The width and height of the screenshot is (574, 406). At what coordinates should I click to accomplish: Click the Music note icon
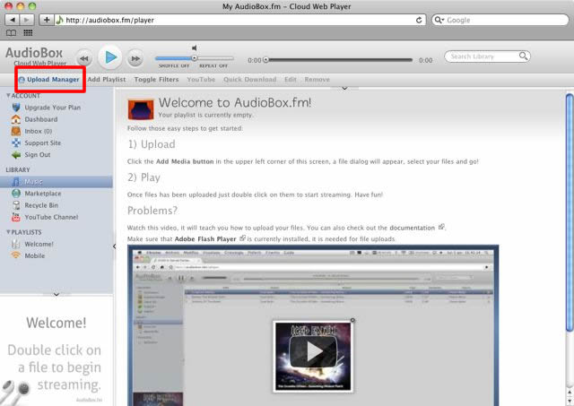click(x=16, y=182)
